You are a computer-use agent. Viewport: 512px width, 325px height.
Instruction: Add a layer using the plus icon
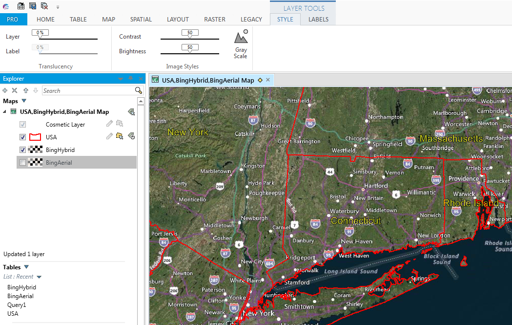point(5,90)
